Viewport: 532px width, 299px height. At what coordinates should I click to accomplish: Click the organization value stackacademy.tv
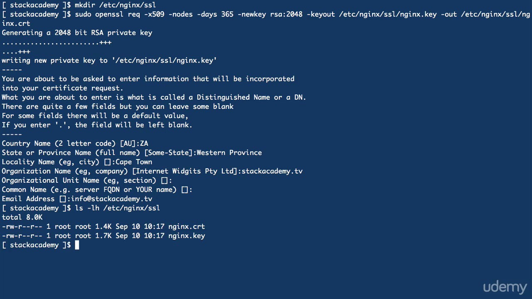272,171
